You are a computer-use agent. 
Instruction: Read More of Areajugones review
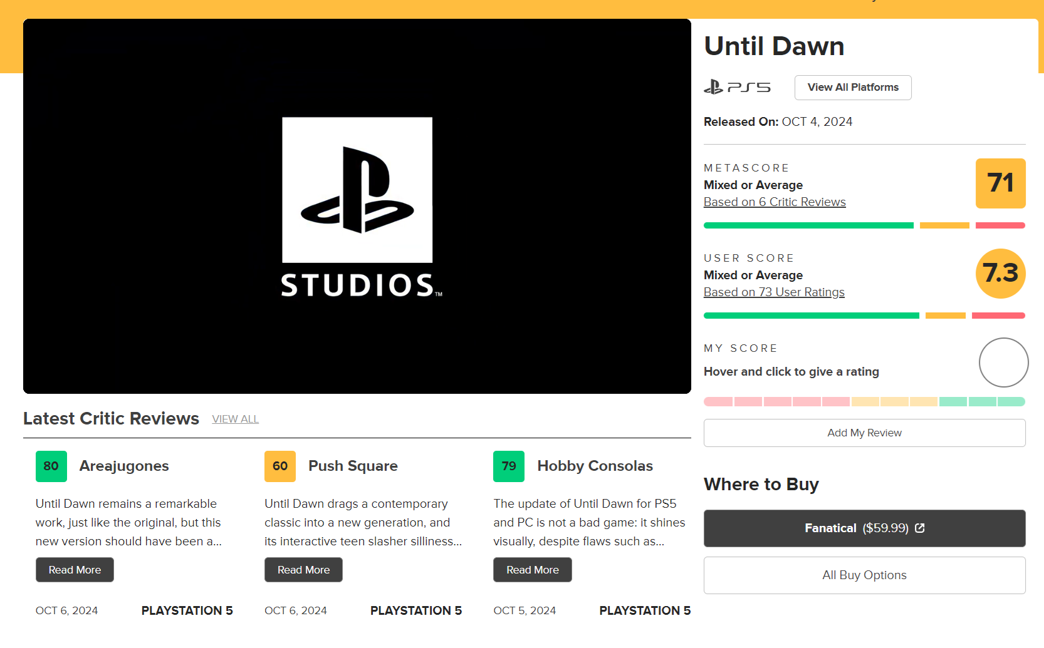tap(75, 570)
